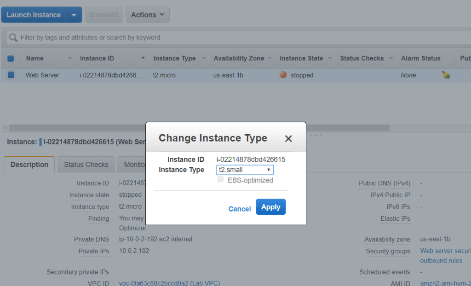
Task: Click the Cancel link in dialog
Action: pos(240,209)
